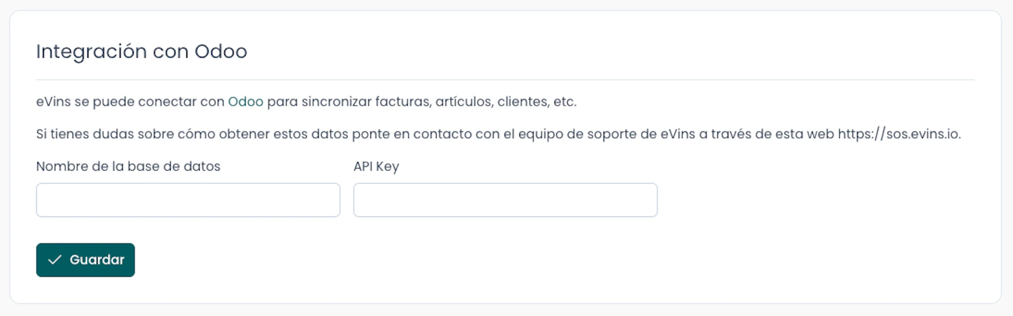This screenshot has width=1013, height=316.
Task: Click the "Nombre de la base de datos" label
Action: [128, 166]
